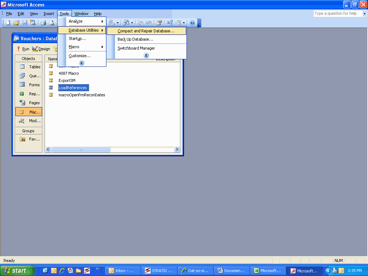
Task: Click the Windows start button
Action: [17, 271]
